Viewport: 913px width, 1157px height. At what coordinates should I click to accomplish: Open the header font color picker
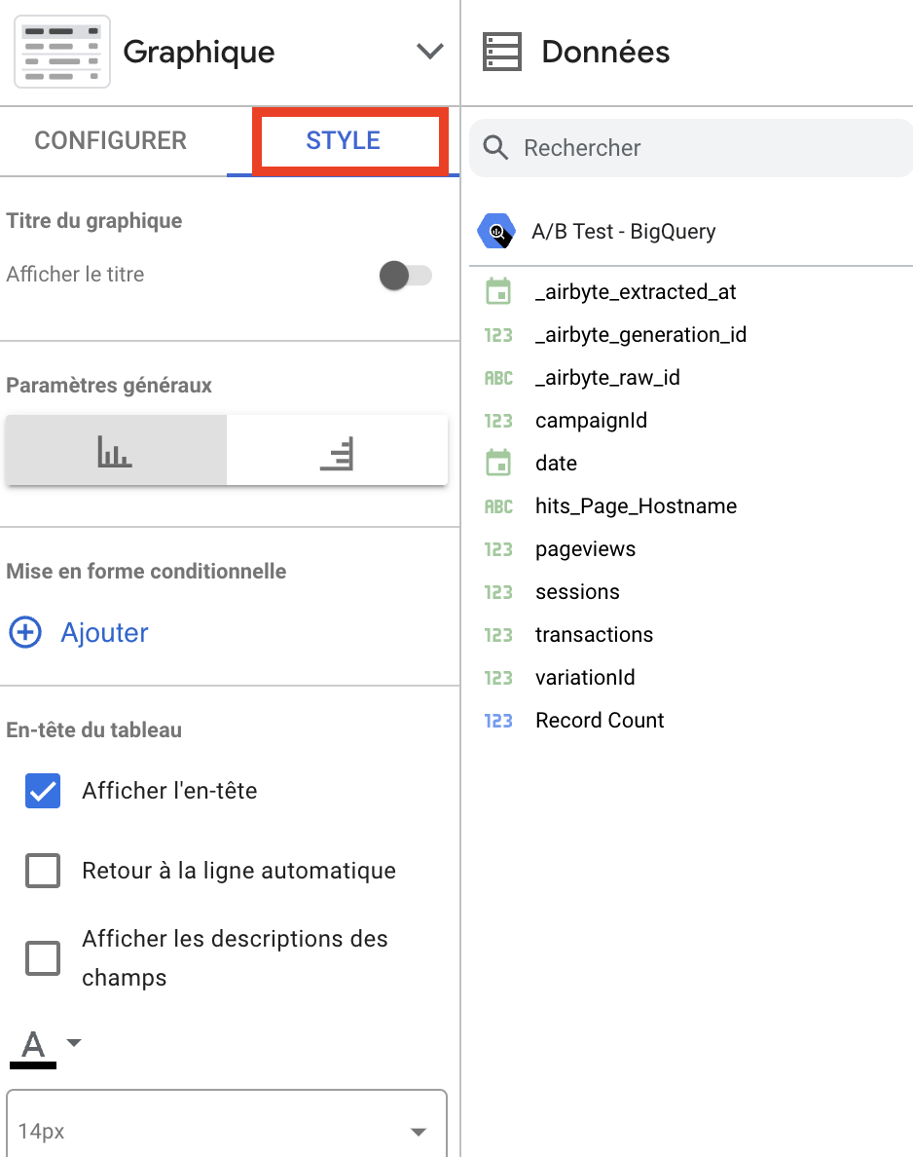click(33, 1048)
